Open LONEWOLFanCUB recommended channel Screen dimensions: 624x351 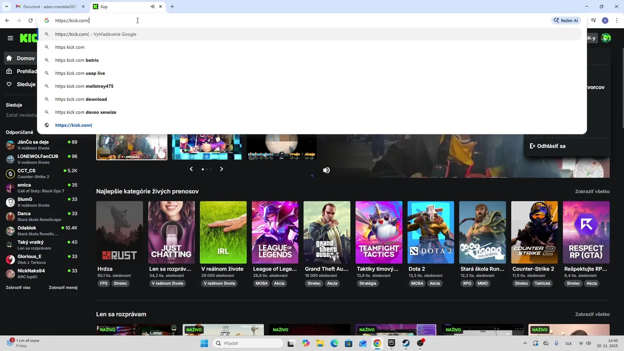[x=41, y=159]
